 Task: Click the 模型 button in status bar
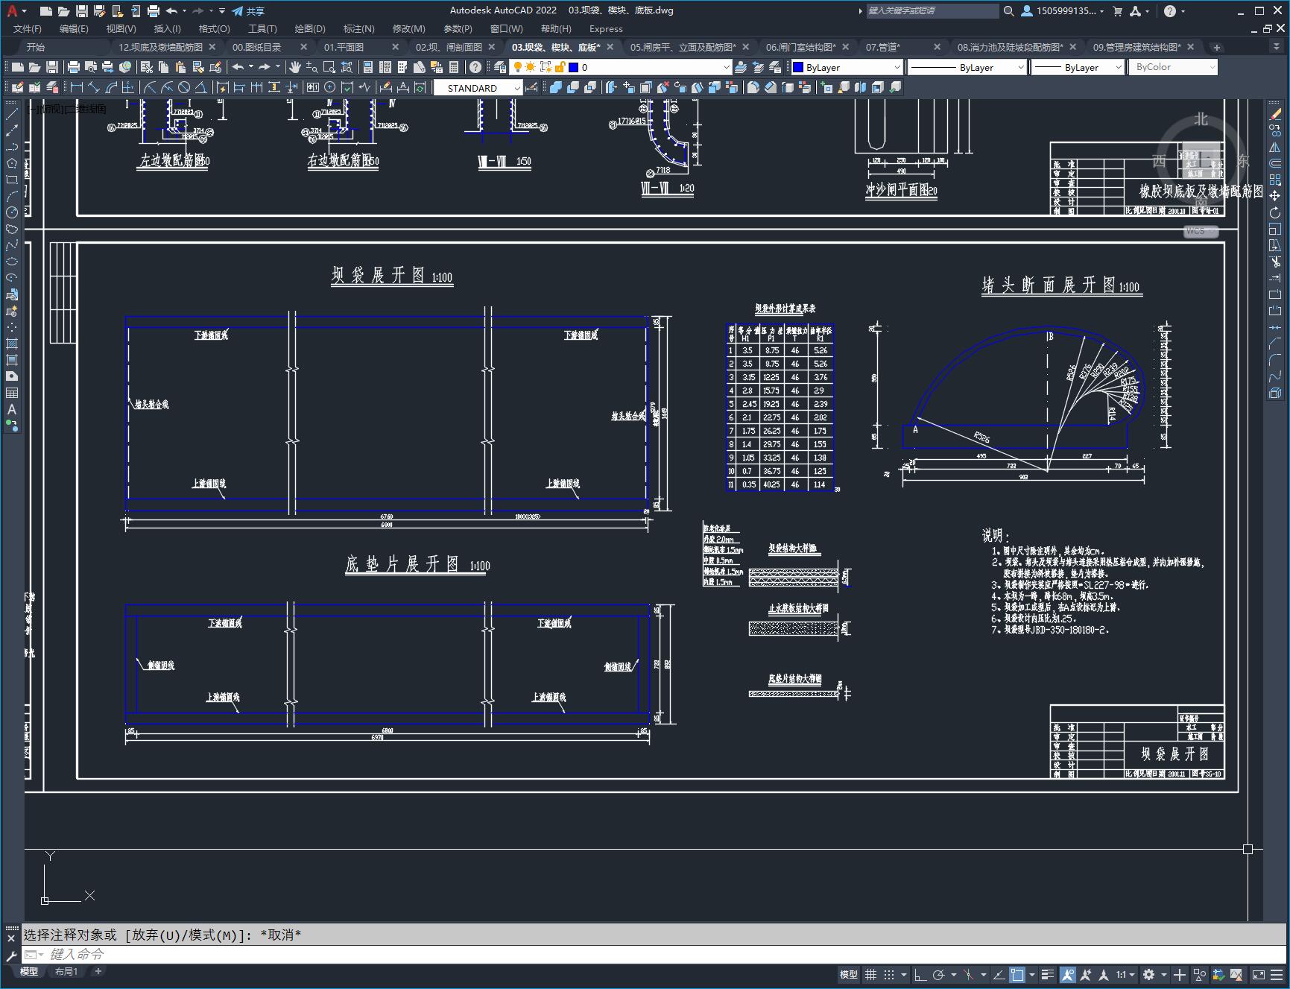pyautogui.click(x=849, y=974)
